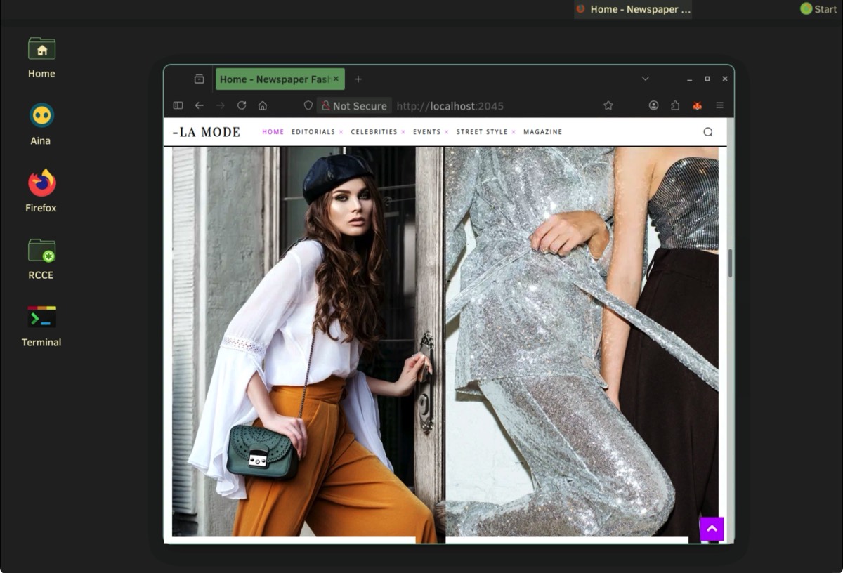Screen dimensions: 843x573
Task: Open the website search magnifier icon
Action: click(x=707, y=132)
